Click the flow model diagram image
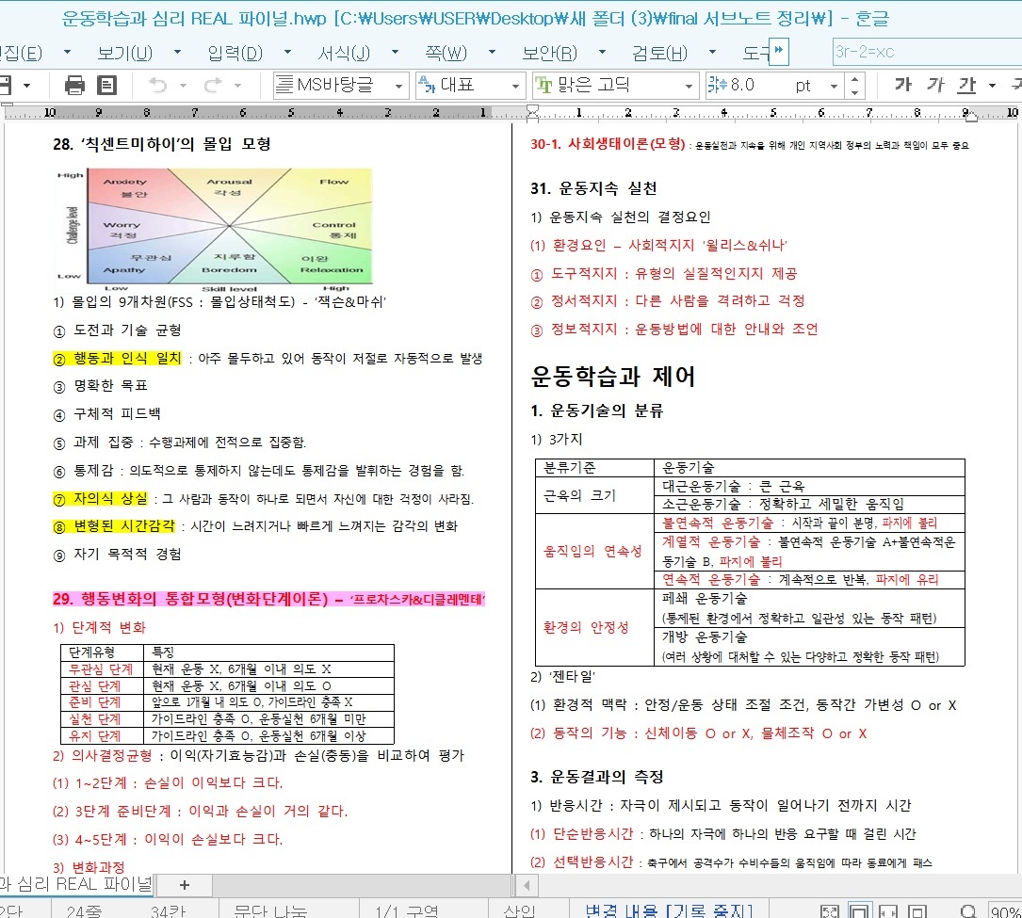 tap(215, 229)
